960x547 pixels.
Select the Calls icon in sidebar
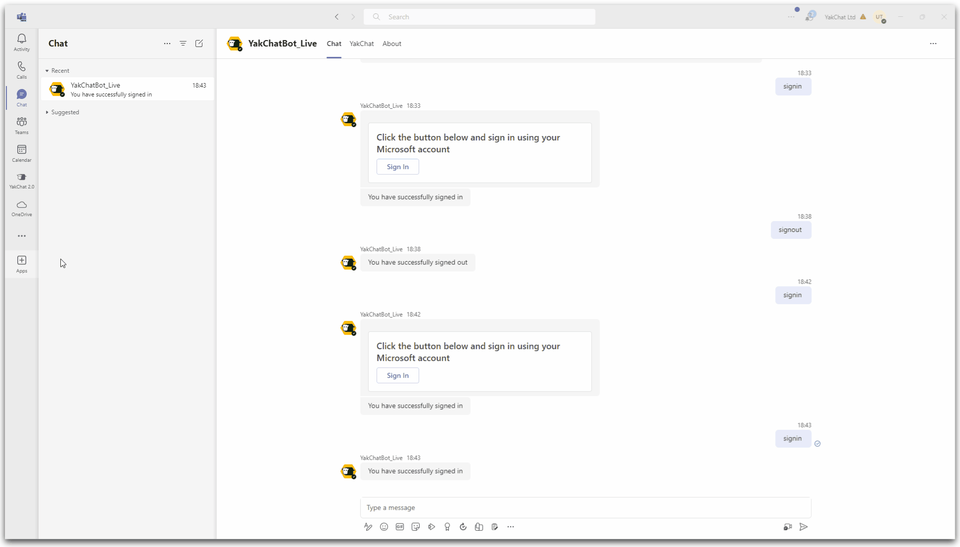[x=21, y=66]
